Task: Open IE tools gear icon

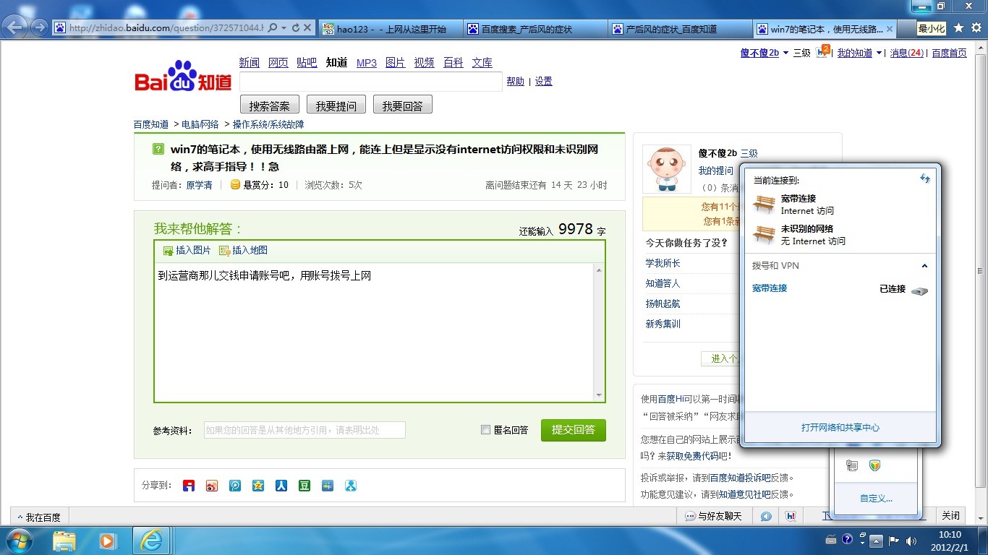Action: (x=976, y=27)
